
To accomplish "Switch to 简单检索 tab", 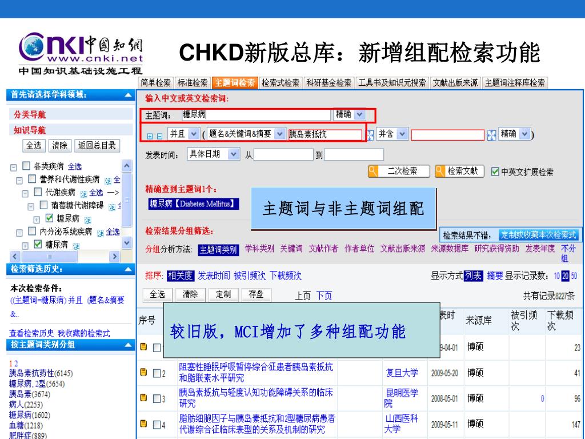I will click(x=155, y=83).
